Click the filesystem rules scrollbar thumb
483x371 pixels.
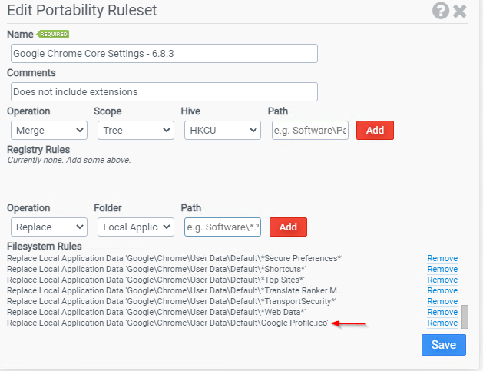point(465,316)
